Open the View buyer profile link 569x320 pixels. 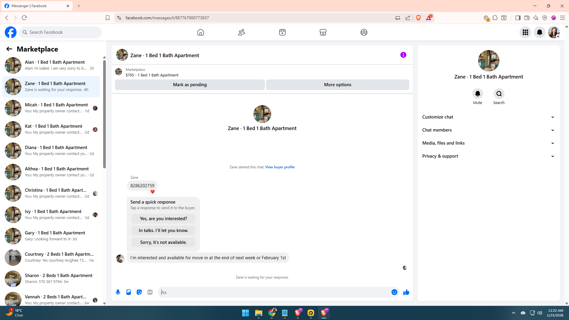pos(280,167)
